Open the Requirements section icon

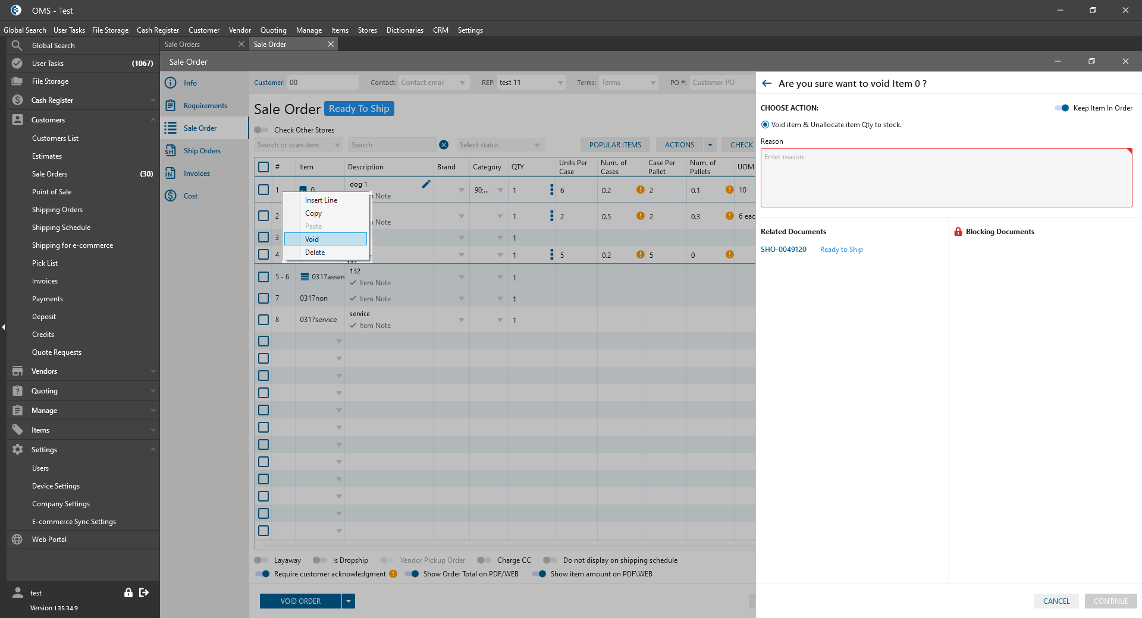point(171,106)
